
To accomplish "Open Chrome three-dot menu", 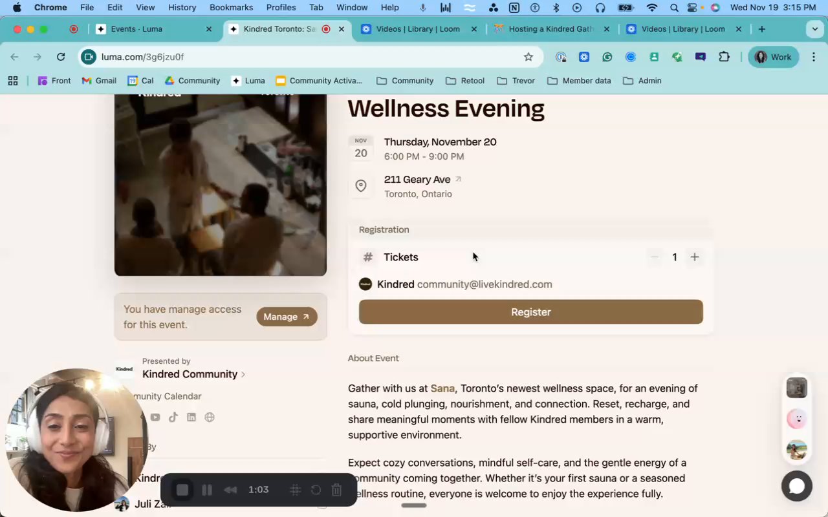I will click(814, 57).
